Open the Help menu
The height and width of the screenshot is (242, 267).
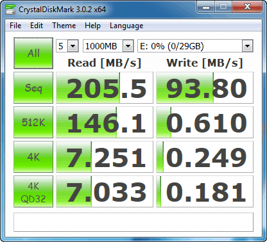tap(92, 26)
